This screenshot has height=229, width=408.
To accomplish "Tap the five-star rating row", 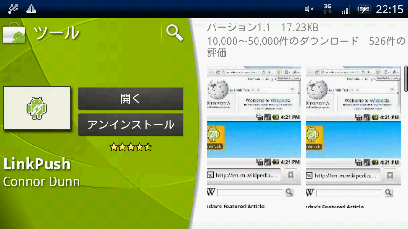I will click(x=131, y=147).
